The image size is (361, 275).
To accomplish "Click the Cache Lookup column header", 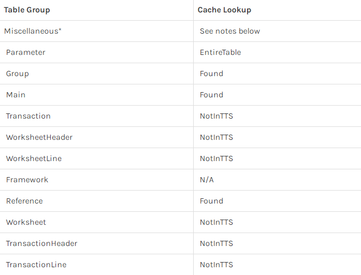I will (x=224, y=10).
